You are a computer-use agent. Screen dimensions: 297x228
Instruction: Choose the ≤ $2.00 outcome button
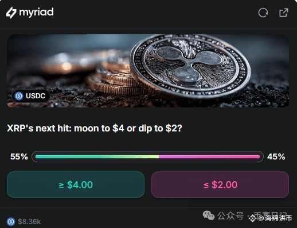(x=220, y=185)
